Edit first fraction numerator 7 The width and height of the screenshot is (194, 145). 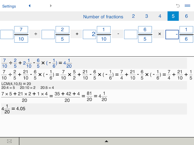(x=21, y=29)
